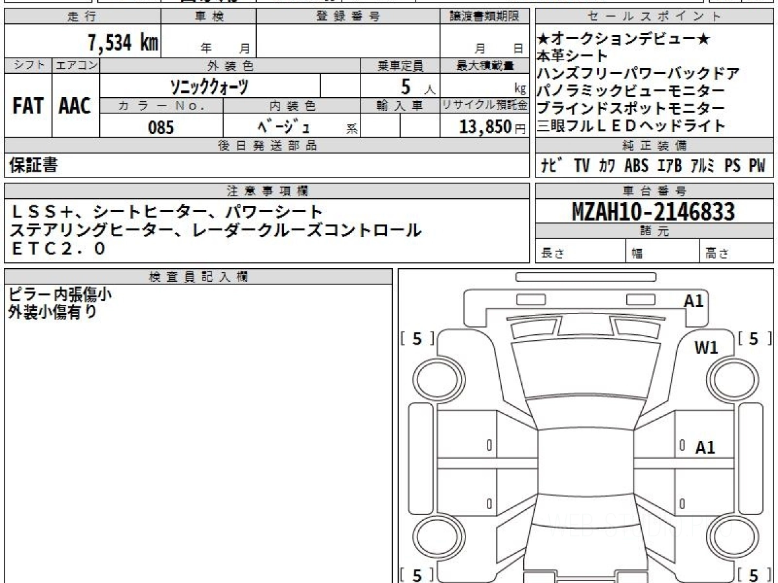Select the interior color ベージュ

point(284,127)
